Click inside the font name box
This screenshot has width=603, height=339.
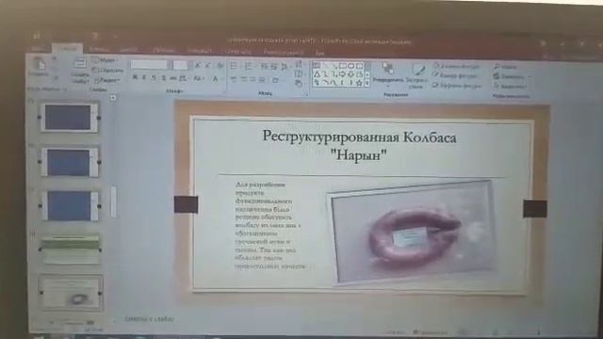tap(149, 65)
